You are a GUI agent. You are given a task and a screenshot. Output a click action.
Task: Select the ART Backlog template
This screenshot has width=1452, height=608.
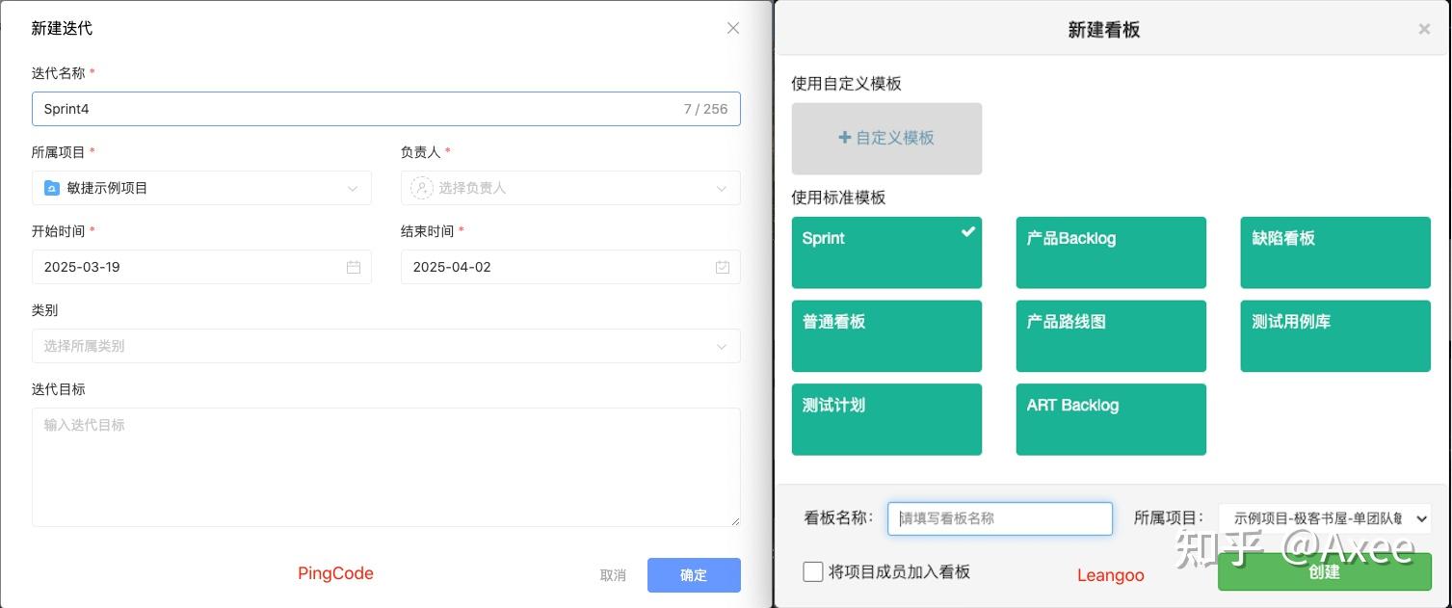coord(1111,419)
